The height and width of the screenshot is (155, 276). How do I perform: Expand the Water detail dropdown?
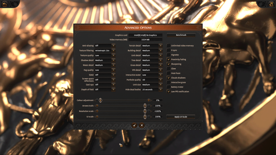point(105,65)
